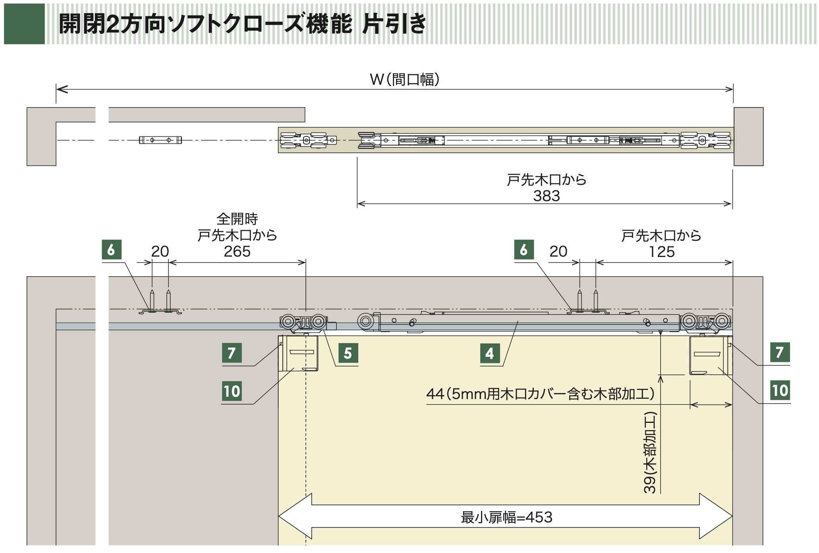Click the 20 dimension next to 265
Screen dimensions: 819x553
(x=160, y=252)
